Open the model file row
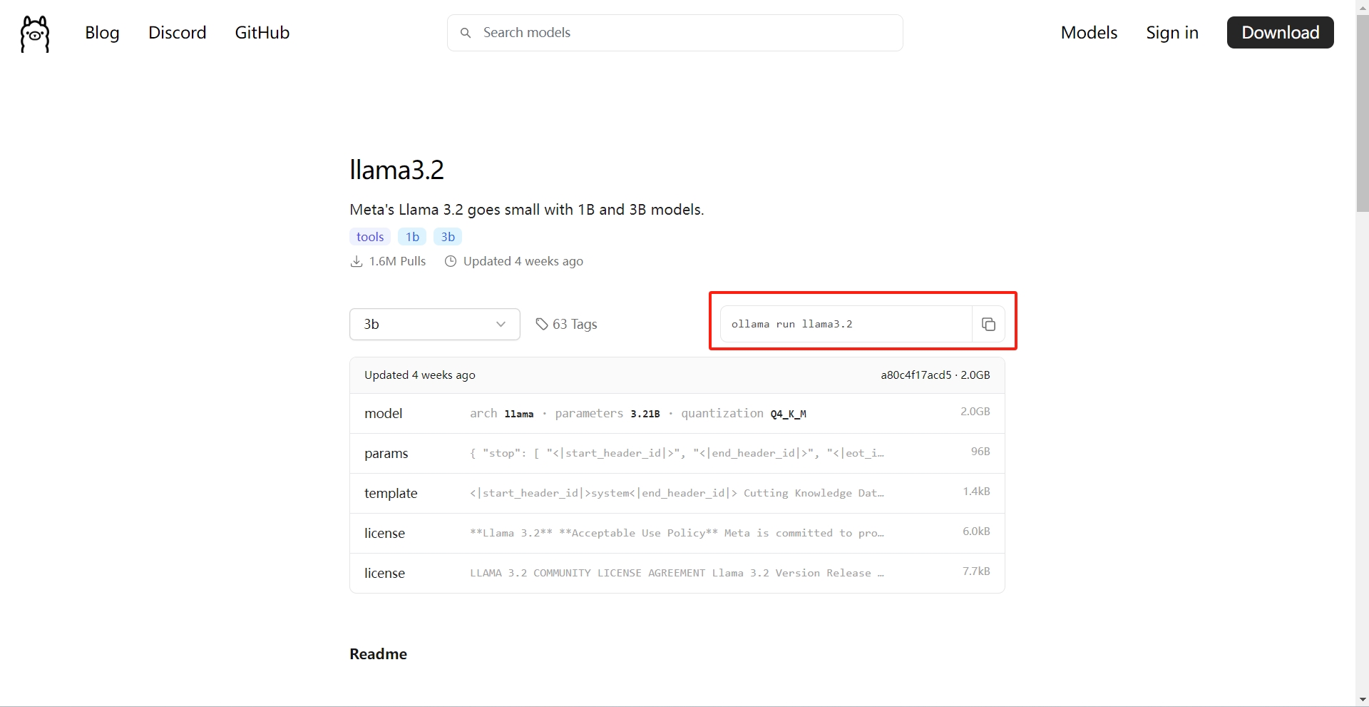The width and height of the screenshot is (1369, 707). 677,413
